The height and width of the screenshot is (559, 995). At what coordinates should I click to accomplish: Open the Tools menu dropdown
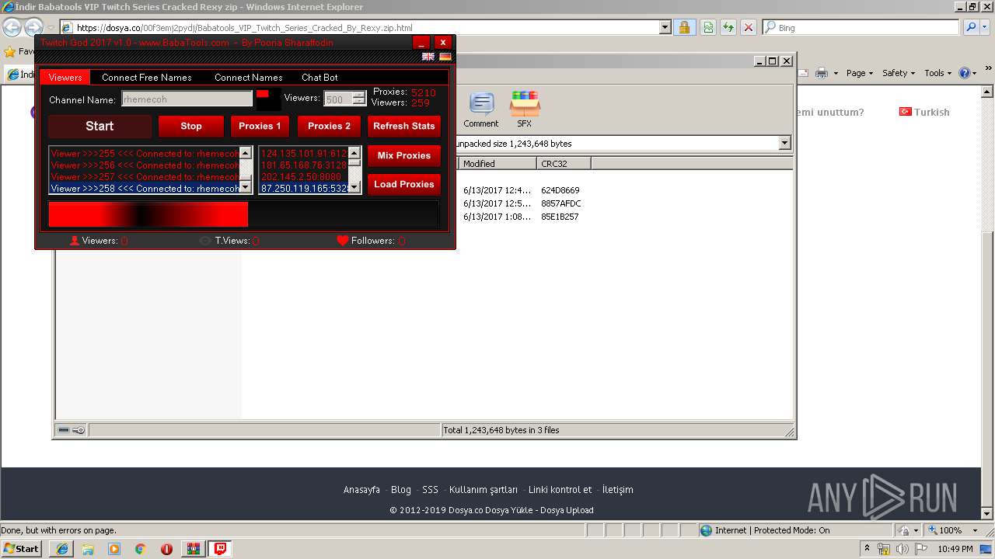(x=938, y=73)
